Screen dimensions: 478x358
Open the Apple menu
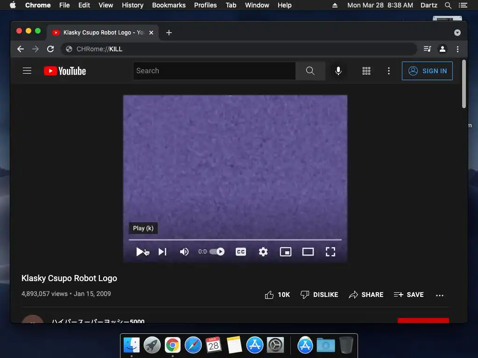click(13, 5)
